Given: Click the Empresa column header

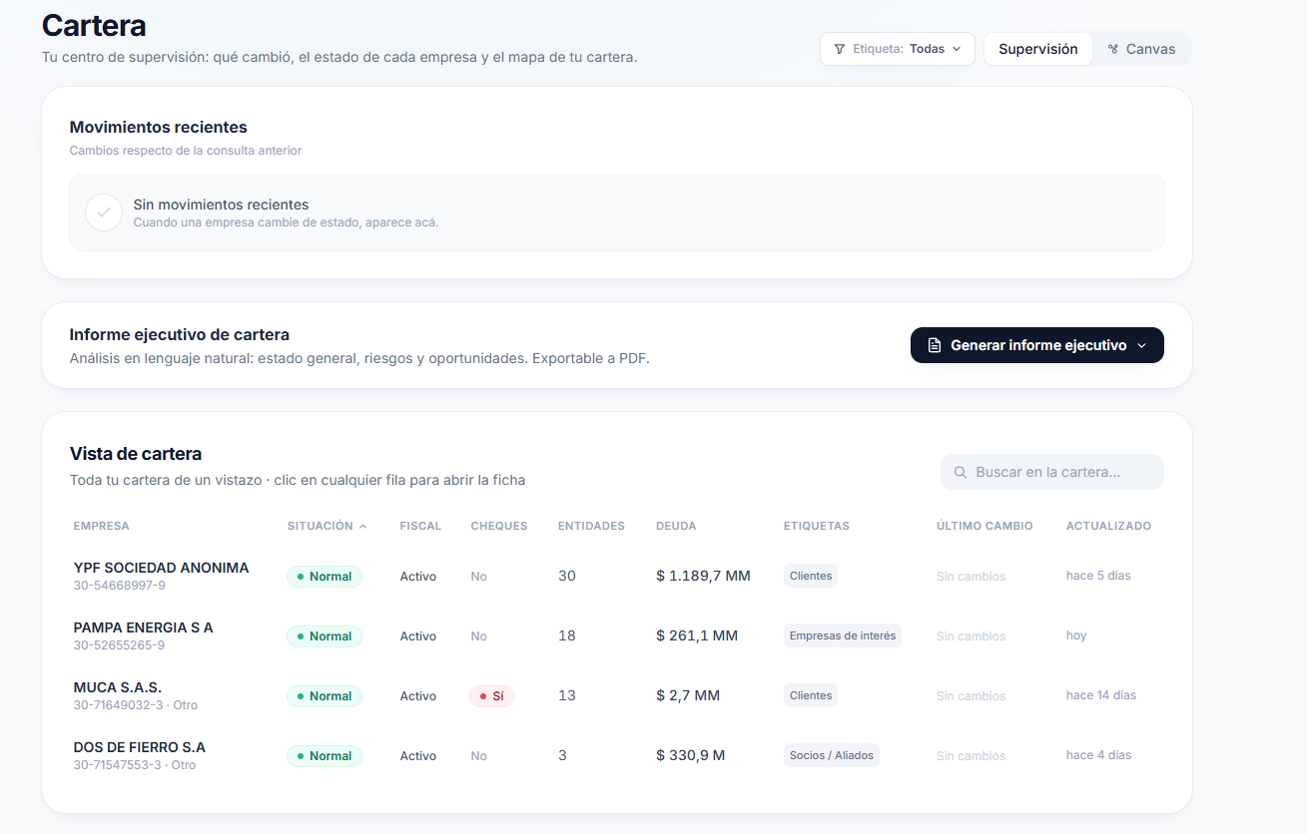Looking at the screenshot, I should (101, 526).
